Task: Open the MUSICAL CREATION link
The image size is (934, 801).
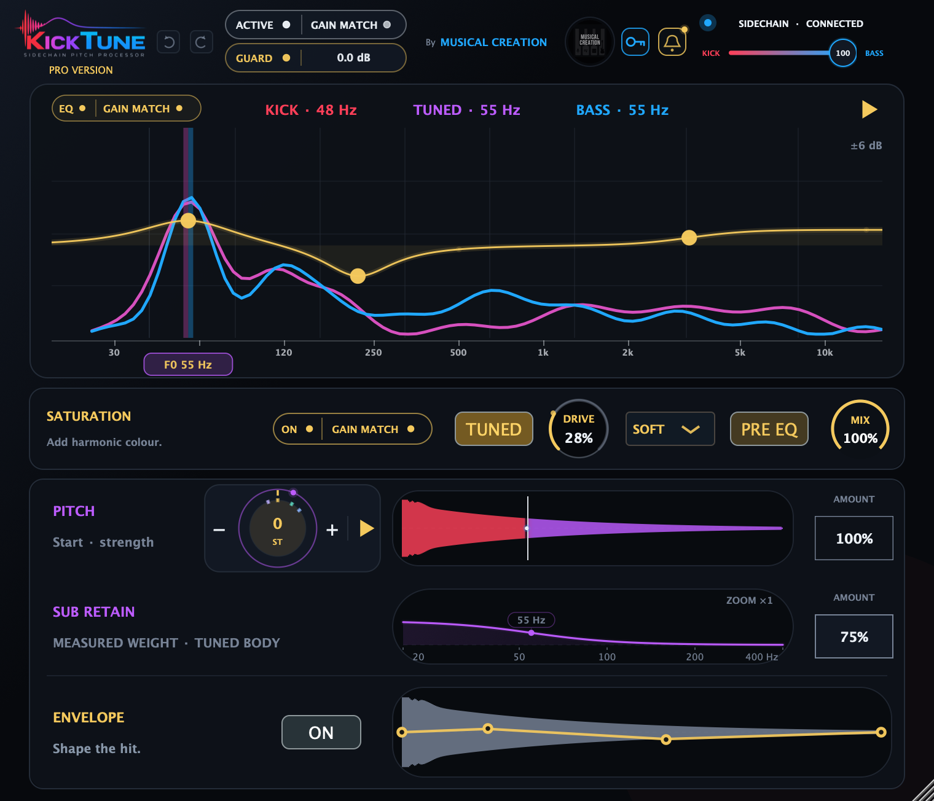Action: [493, 42]
